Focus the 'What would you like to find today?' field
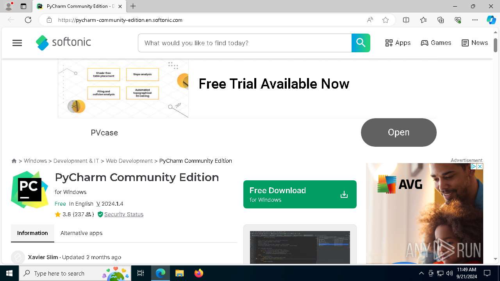This screenshot has width=500, height=281. tap(245, 43)
